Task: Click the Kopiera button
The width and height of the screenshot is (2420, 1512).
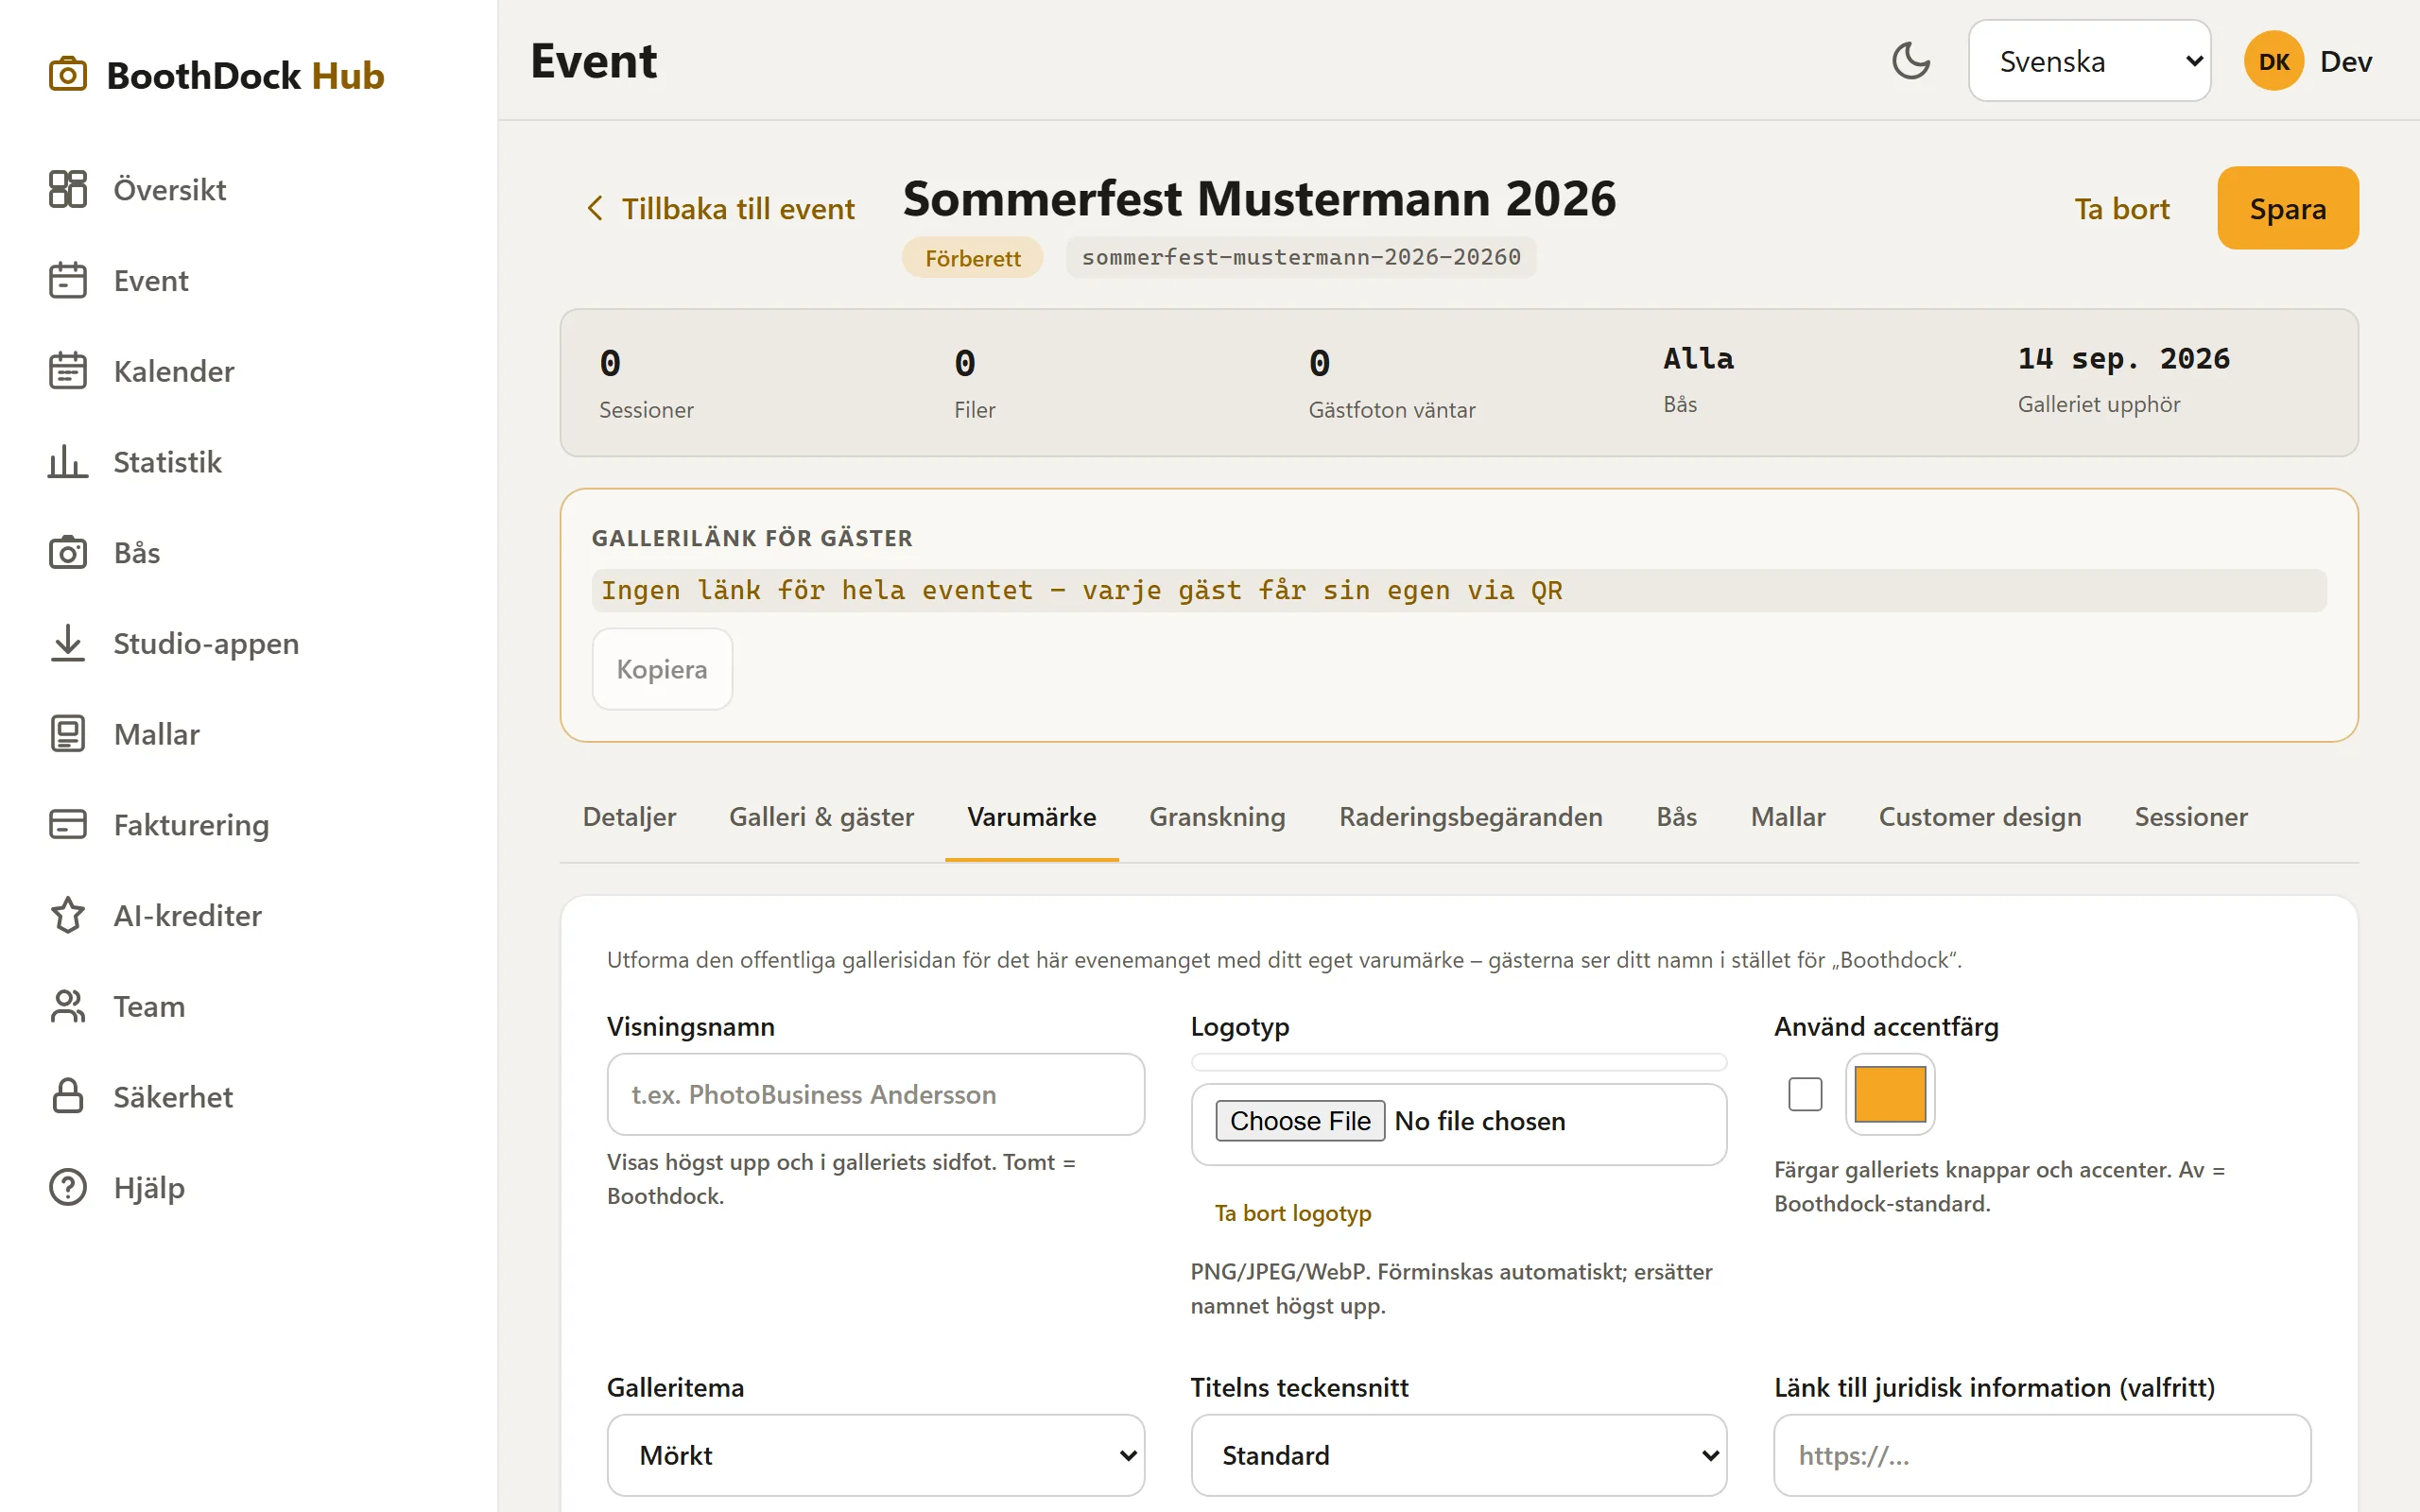Action: coord(662,669)
